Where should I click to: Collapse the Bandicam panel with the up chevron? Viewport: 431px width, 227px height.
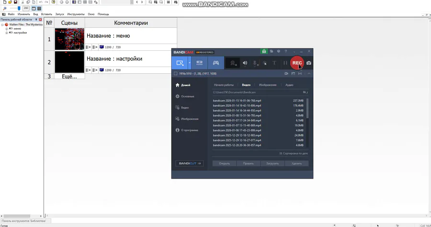[309, 74]
